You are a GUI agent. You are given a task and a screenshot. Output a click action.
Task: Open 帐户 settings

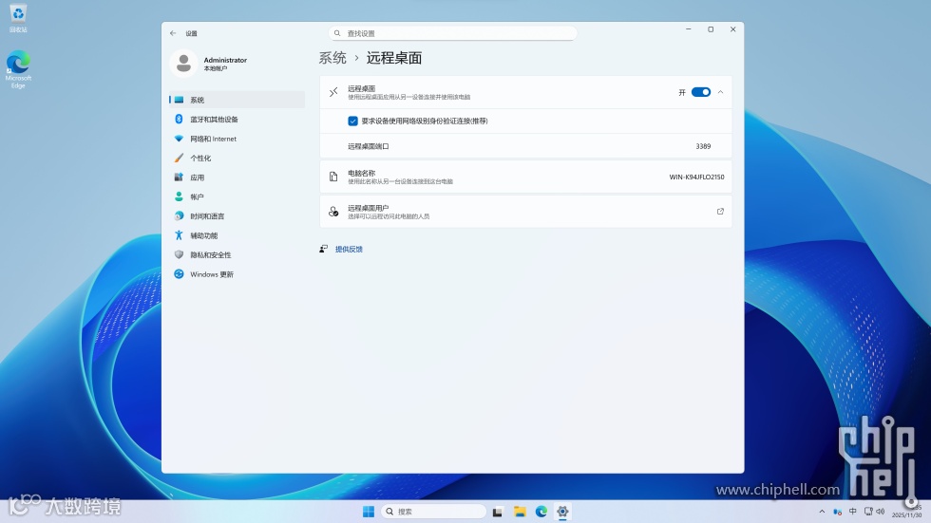[237, 196]
